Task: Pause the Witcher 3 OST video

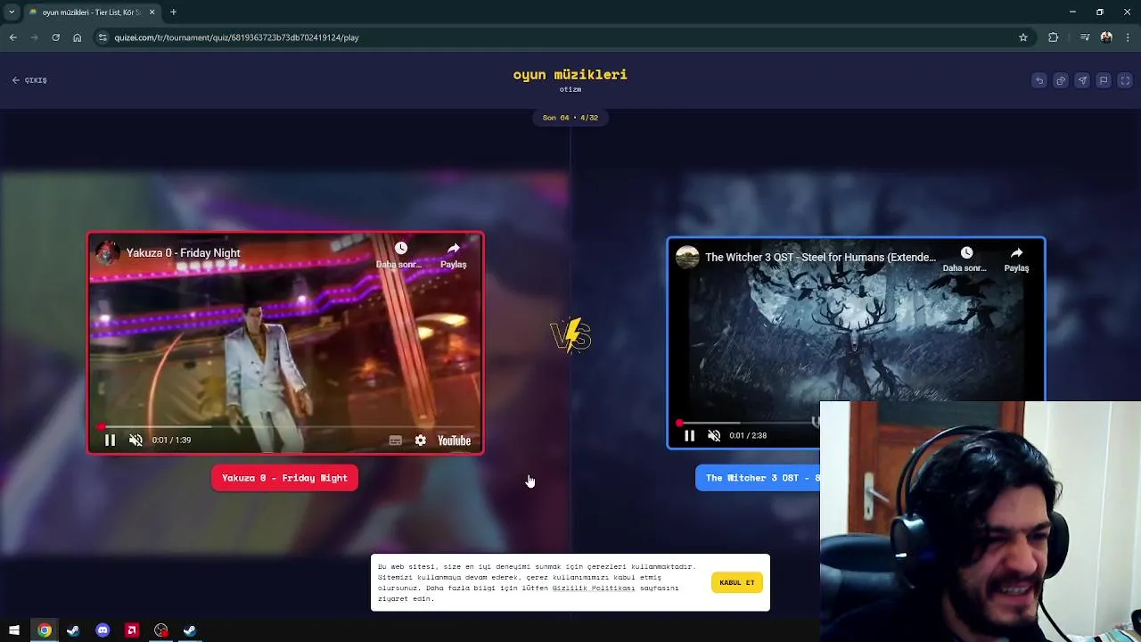Action: (689, 436)
